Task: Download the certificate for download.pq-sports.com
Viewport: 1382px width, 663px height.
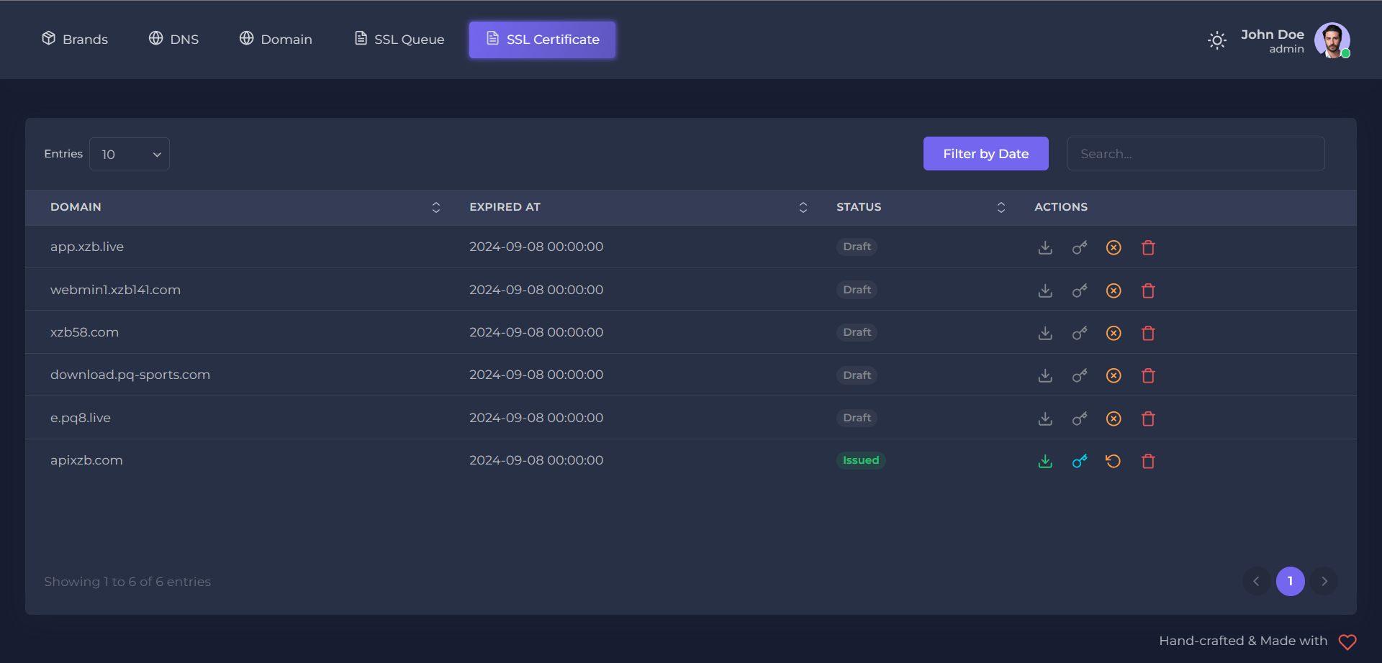Action: click(1045, 375)
